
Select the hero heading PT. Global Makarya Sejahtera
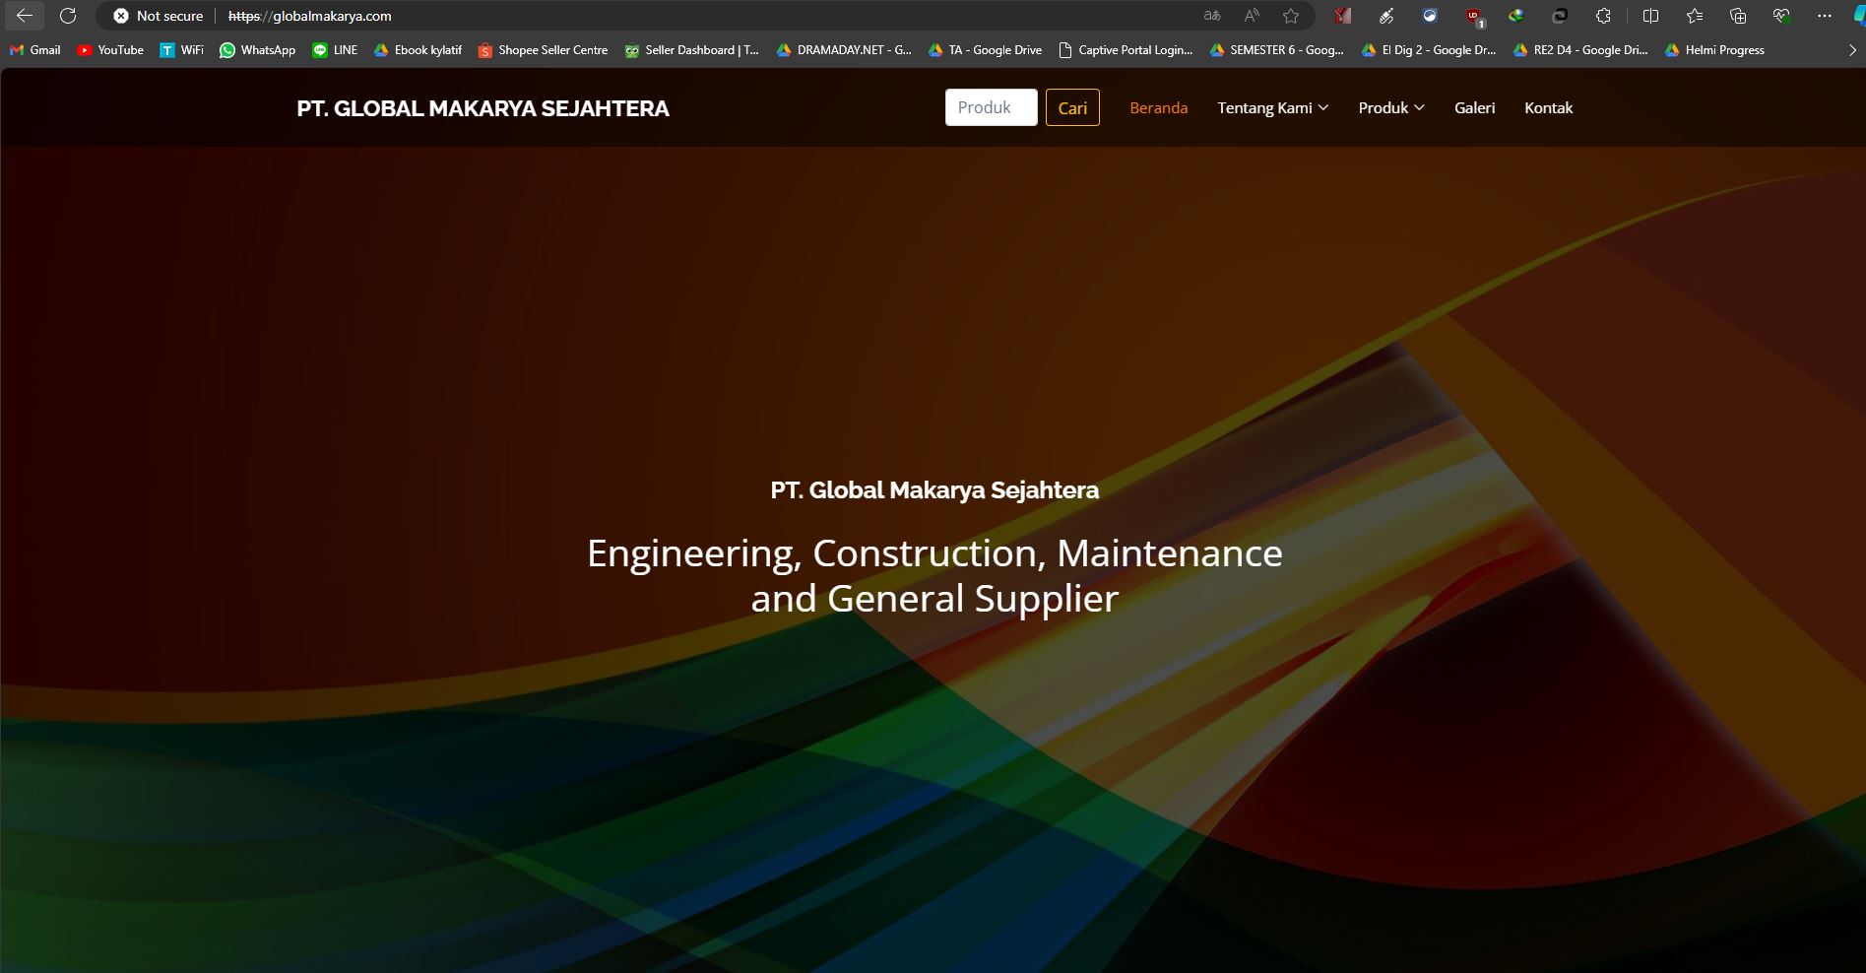(934, 490)
